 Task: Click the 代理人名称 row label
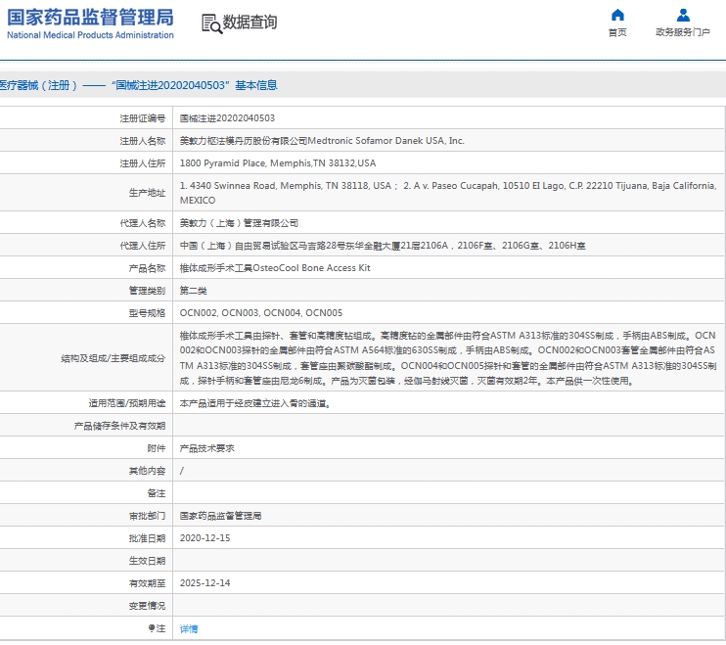click(x=143, y=223)
